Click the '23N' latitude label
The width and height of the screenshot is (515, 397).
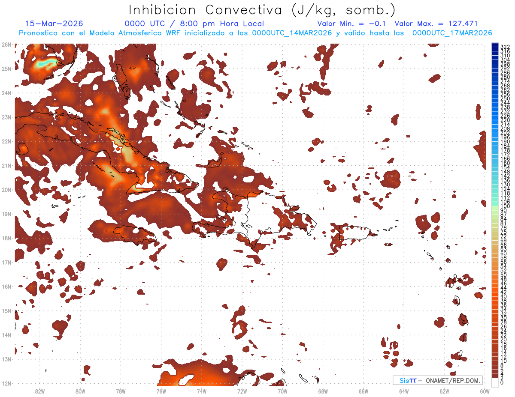[6, 117]
